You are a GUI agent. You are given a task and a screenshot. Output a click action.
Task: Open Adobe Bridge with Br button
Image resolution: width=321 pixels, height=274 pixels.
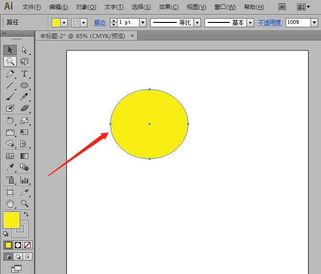(282, 7)
